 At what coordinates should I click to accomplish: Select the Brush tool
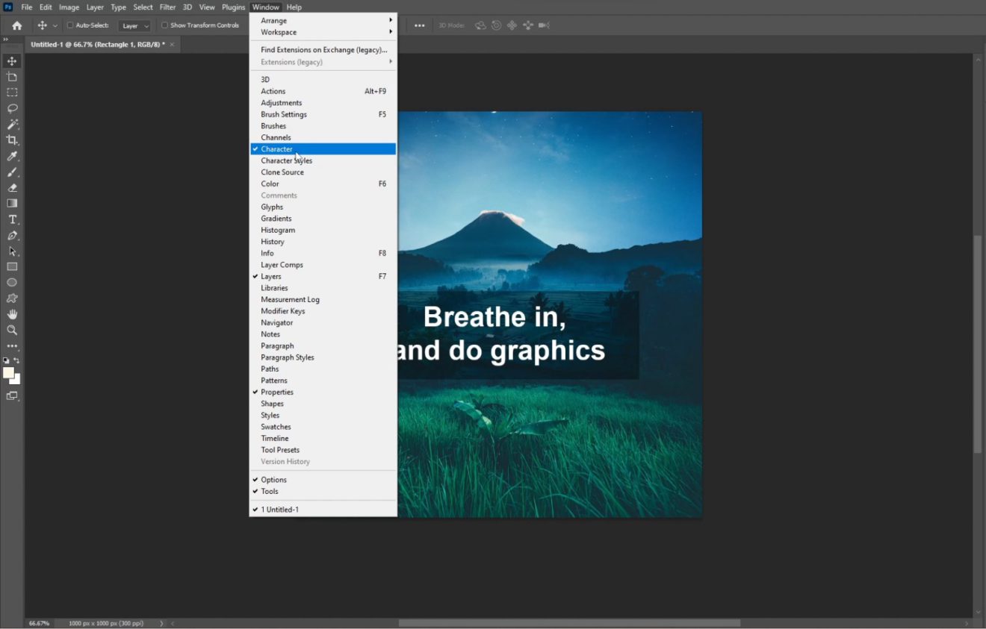coord(11,172)
